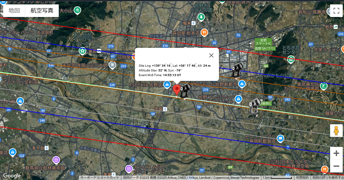
Task: Close the site info popup
Action: point(211,55)
